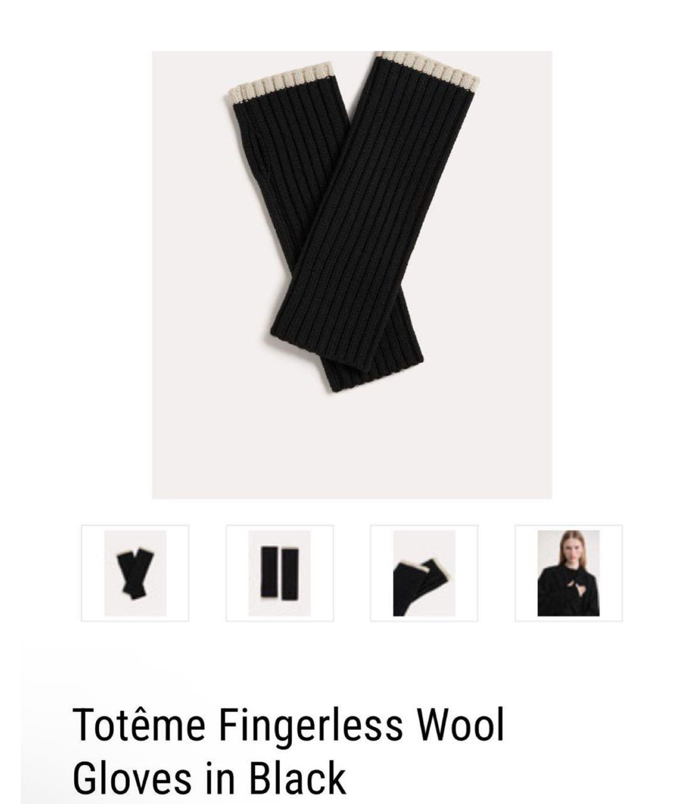Screen dimensions: 678x804
Task: Click the cream trim on the left glove
Action: (279, 80)
